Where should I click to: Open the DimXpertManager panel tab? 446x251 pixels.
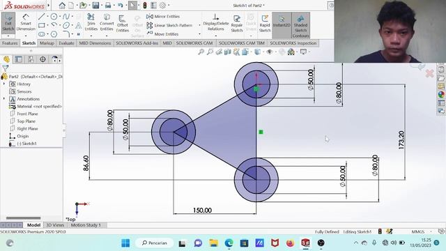[x=43, y=59]
